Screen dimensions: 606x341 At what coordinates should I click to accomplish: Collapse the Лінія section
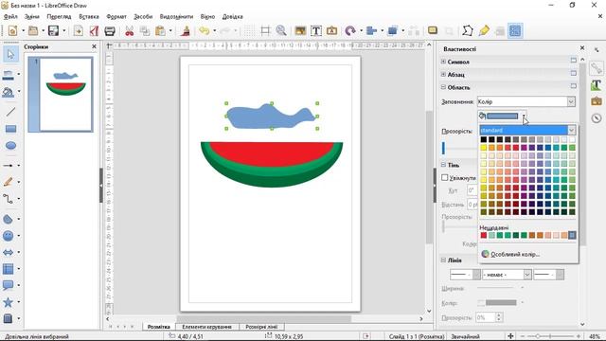click(444, 260)
